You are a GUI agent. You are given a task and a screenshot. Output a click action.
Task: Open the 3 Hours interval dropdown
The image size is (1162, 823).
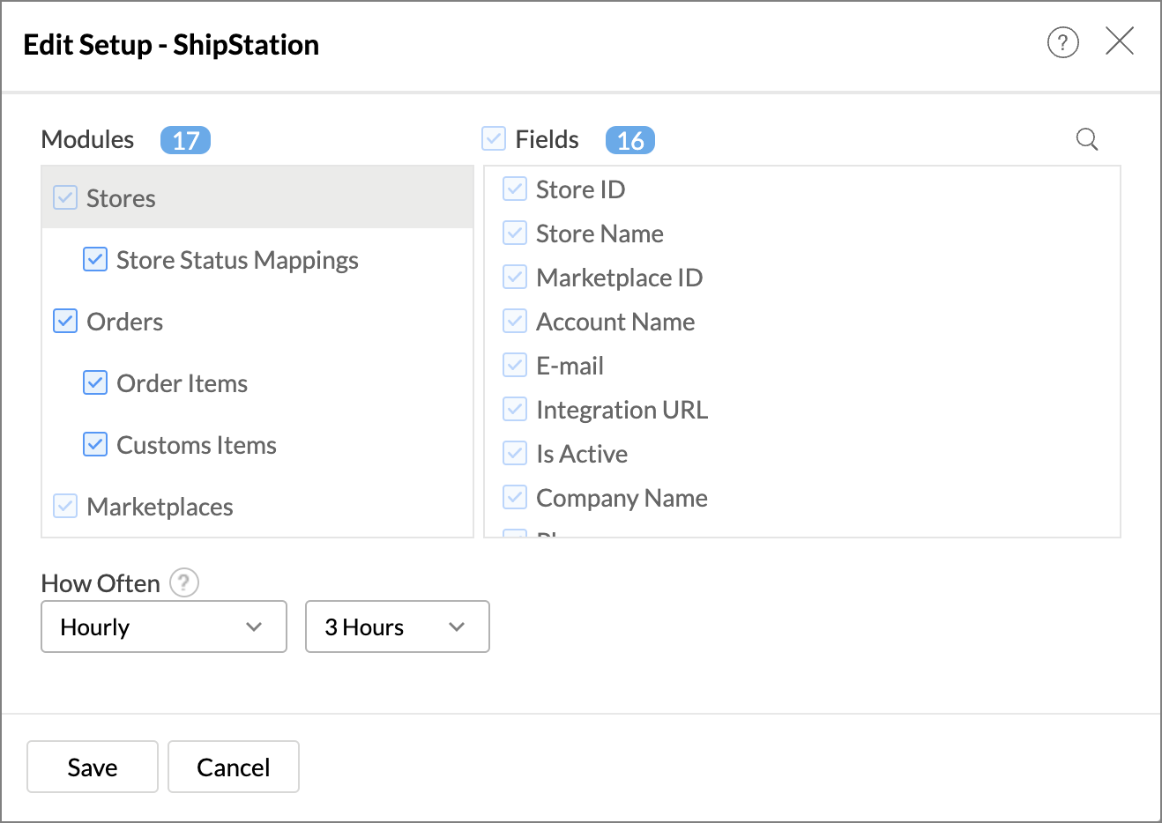point(397,627)
